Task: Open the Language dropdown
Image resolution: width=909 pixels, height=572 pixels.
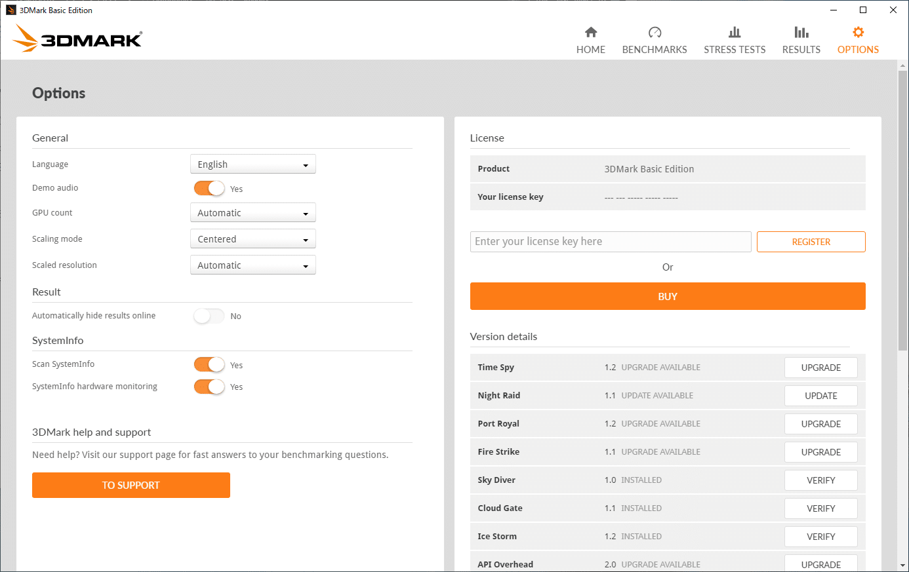Action: click(253, 164)
